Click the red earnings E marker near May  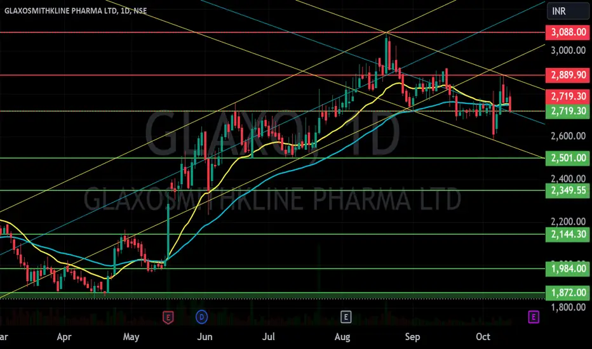tap(168, 317)
